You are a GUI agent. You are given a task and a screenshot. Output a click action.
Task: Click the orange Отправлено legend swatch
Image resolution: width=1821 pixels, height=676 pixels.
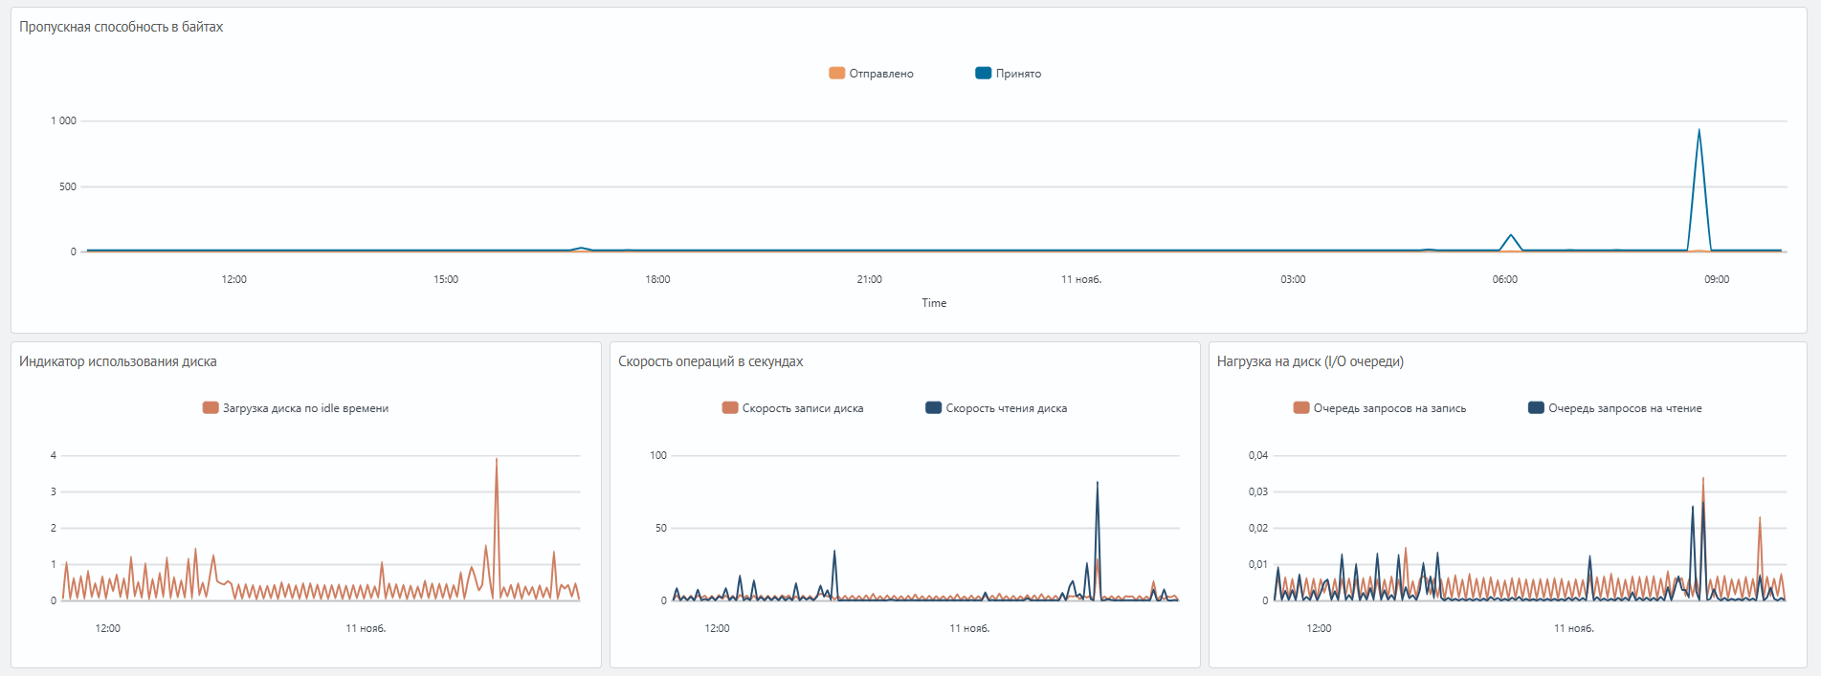(x=836, y=74)
